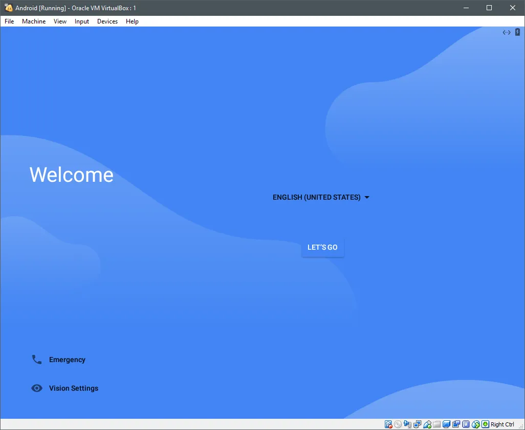Click the CPU virtualization chip status icon
The width and height of the screenshot is (525, 430).
[466, 424]
